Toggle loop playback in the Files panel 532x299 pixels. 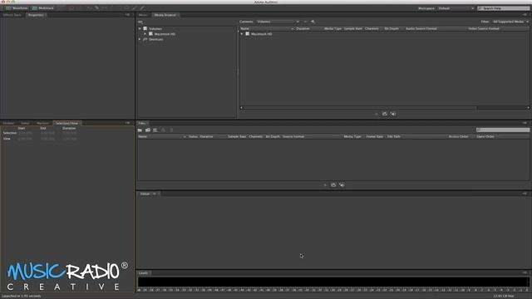coord(333,185)
